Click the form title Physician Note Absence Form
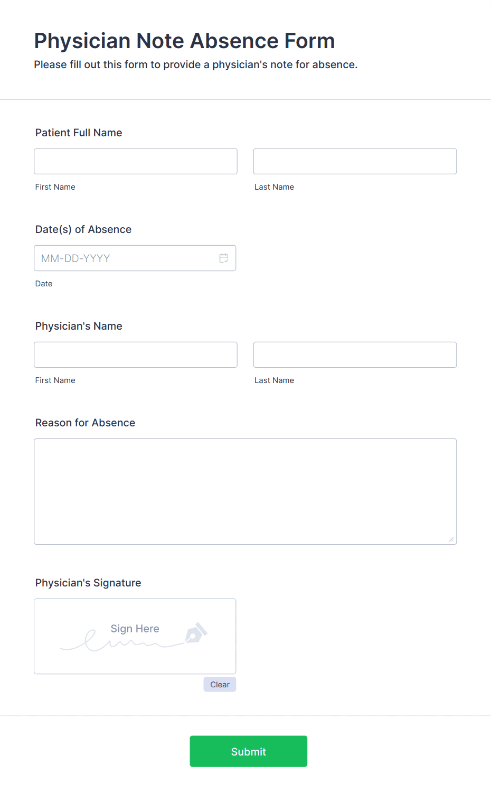 tap(184, 41)
